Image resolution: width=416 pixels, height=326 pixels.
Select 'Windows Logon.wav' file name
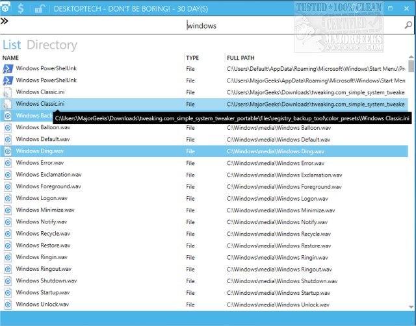tap(42, 198)
